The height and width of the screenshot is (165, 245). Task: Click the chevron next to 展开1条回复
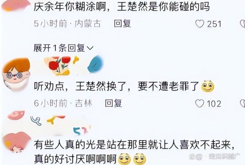90,48
